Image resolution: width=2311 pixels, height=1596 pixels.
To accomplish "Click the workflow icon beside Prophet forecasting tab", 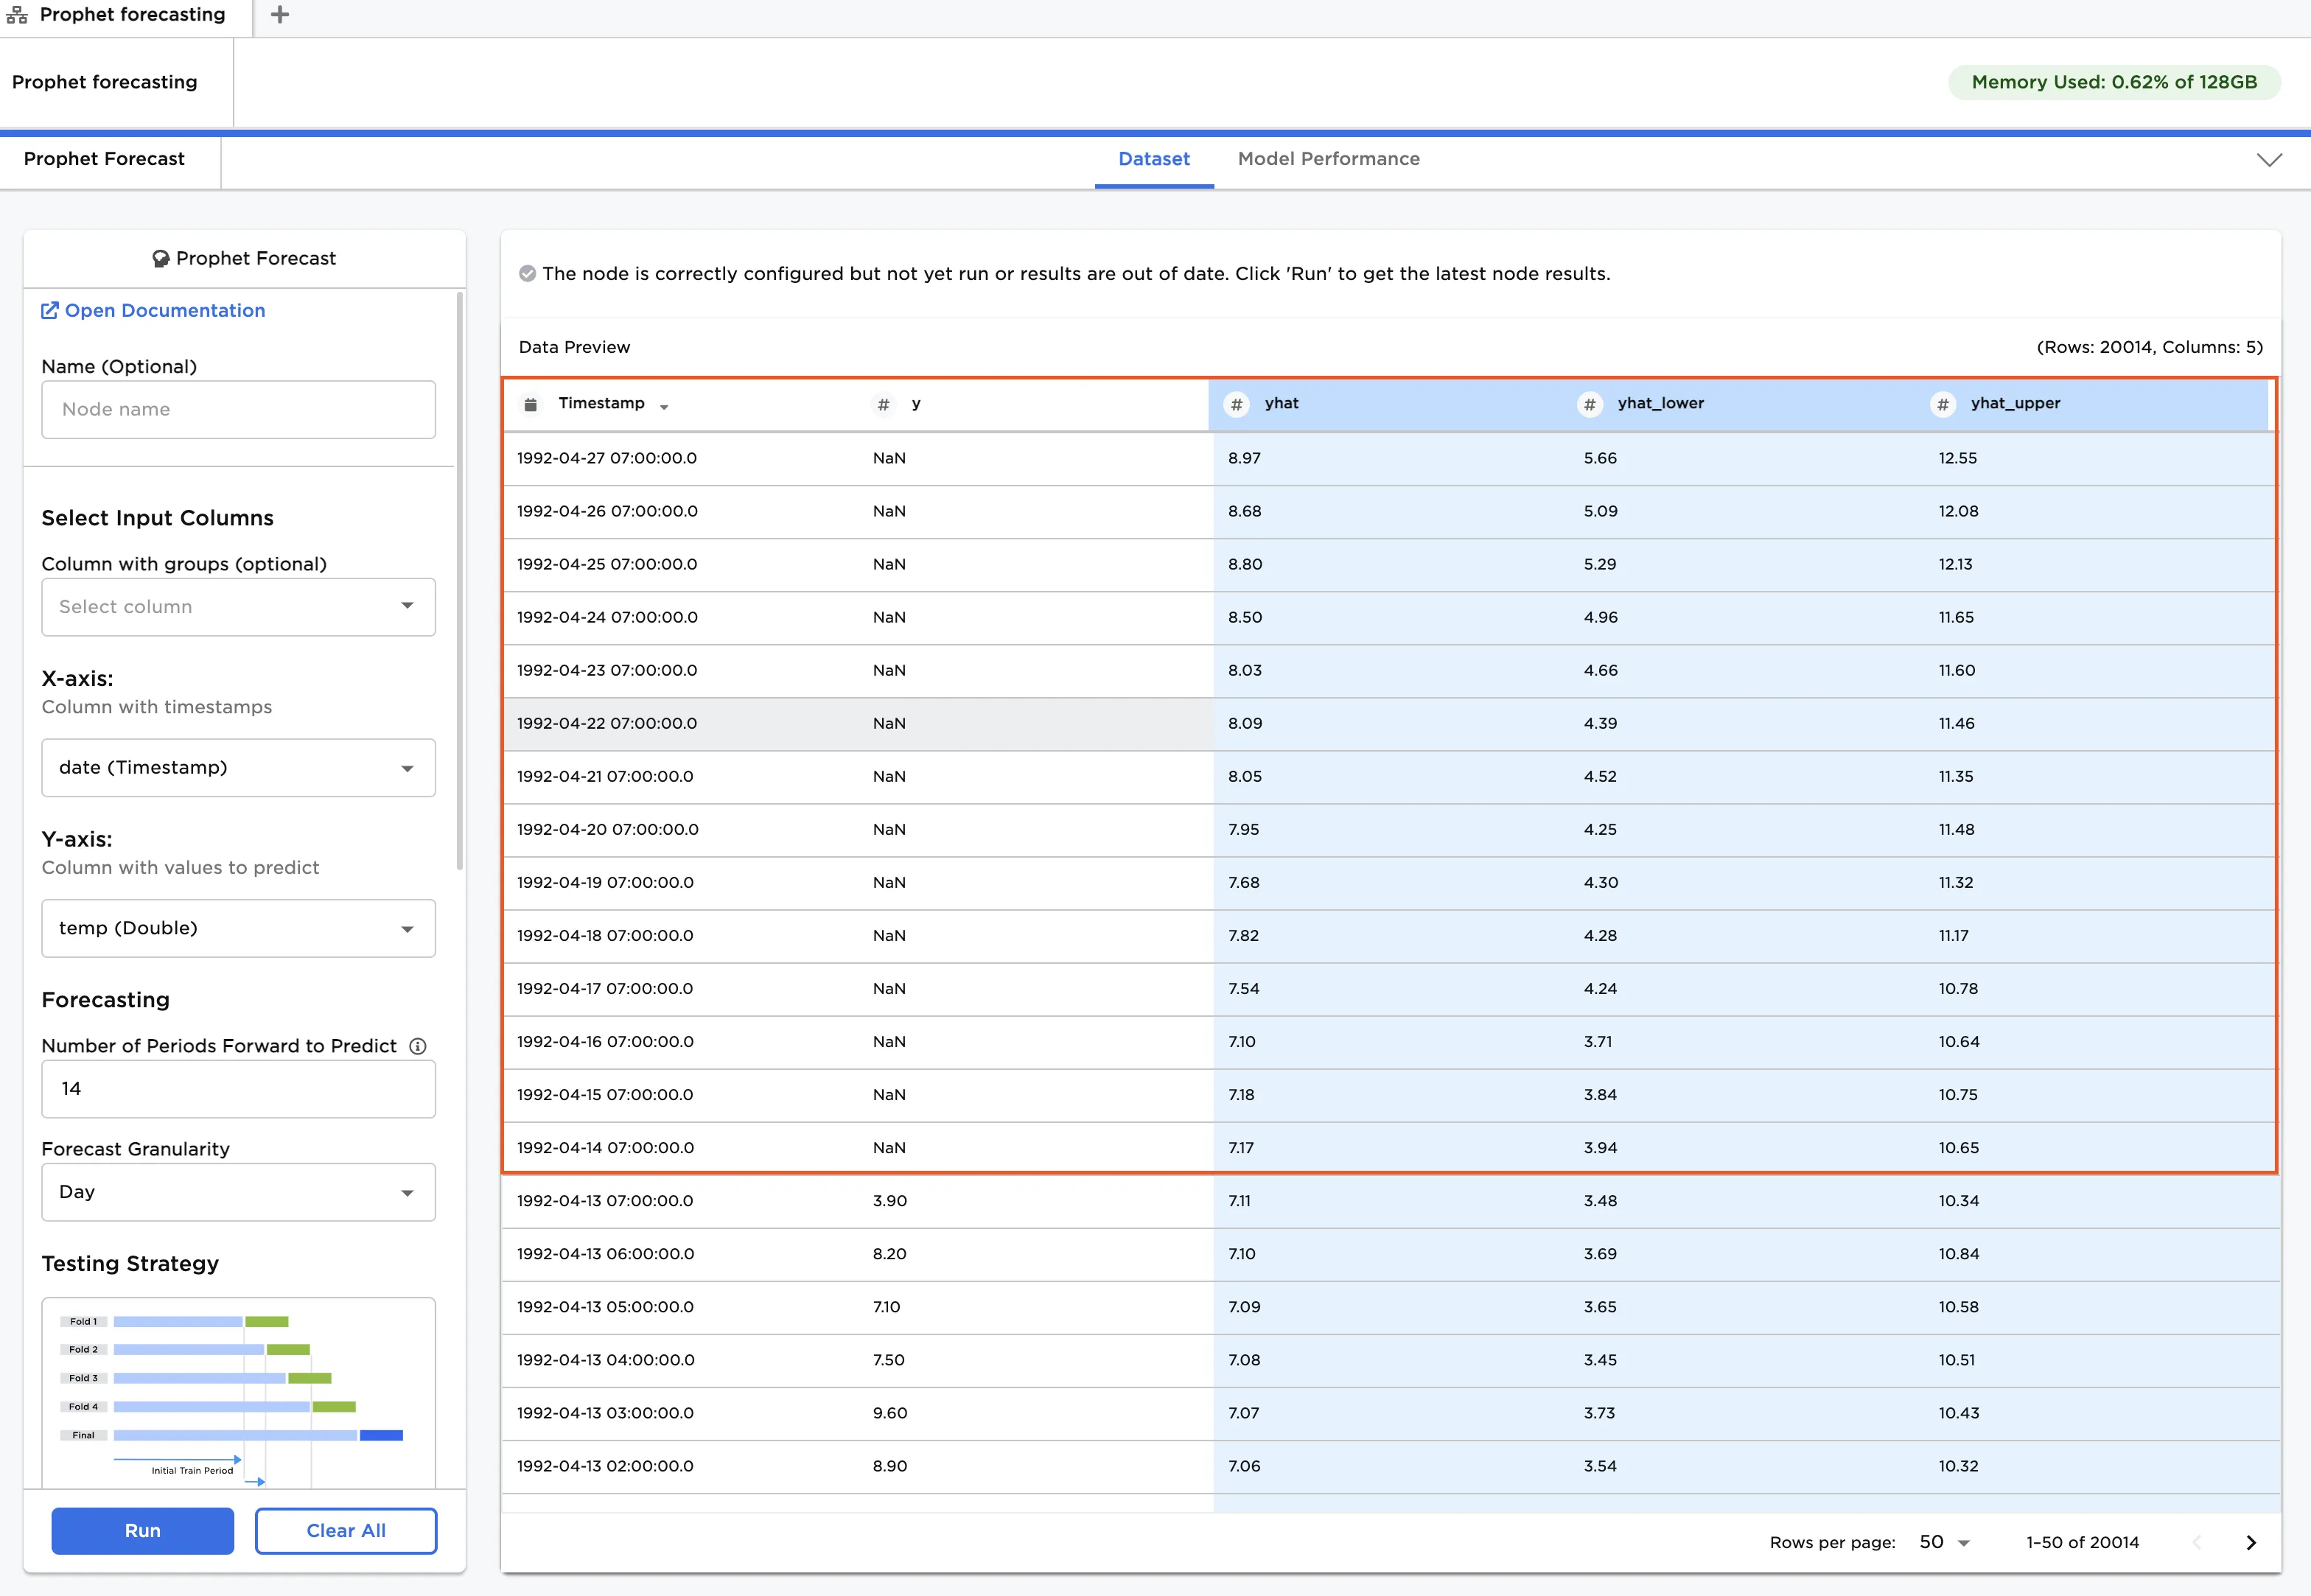I will click(x=17, y=15).
